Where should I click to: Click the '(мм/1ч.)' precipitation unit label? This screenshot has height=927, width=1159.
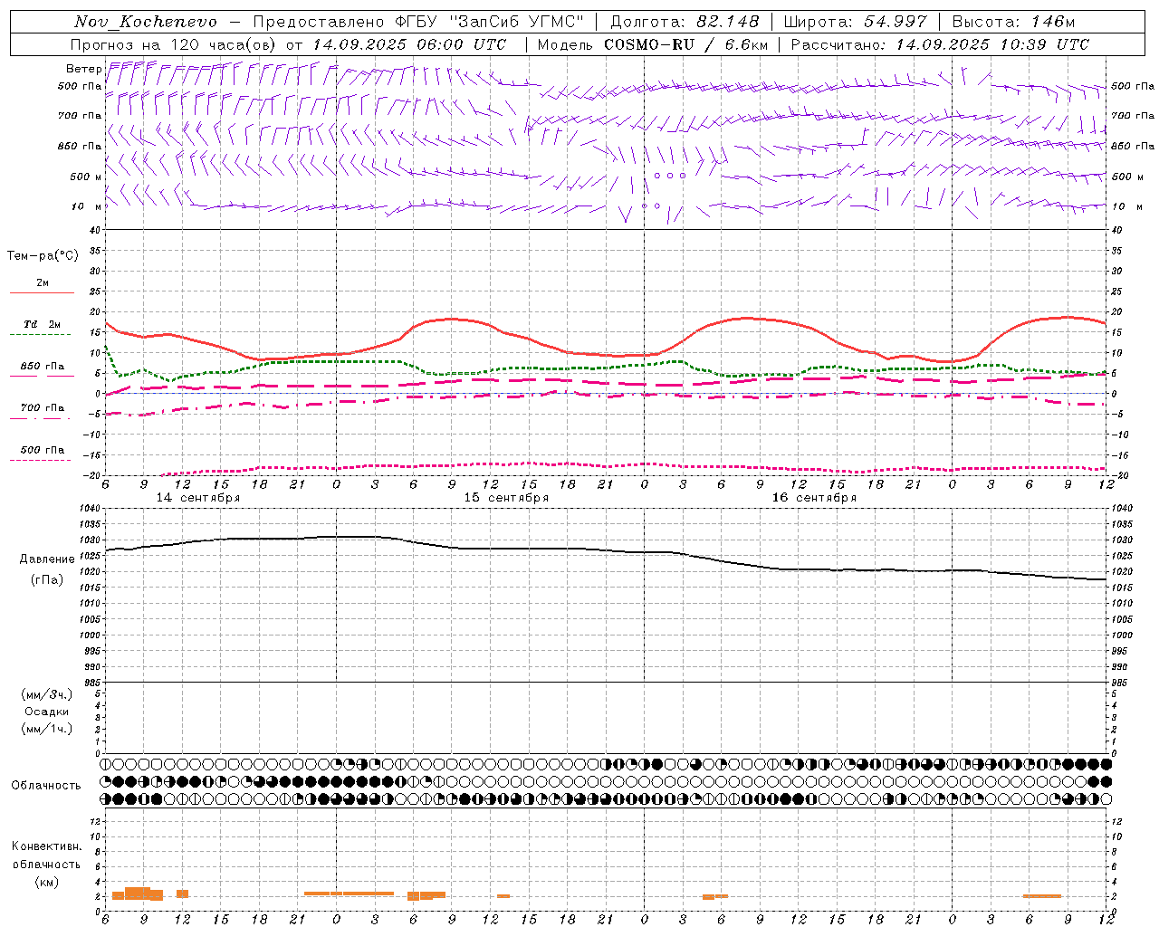pyautogui.click(x=46, y=729)
